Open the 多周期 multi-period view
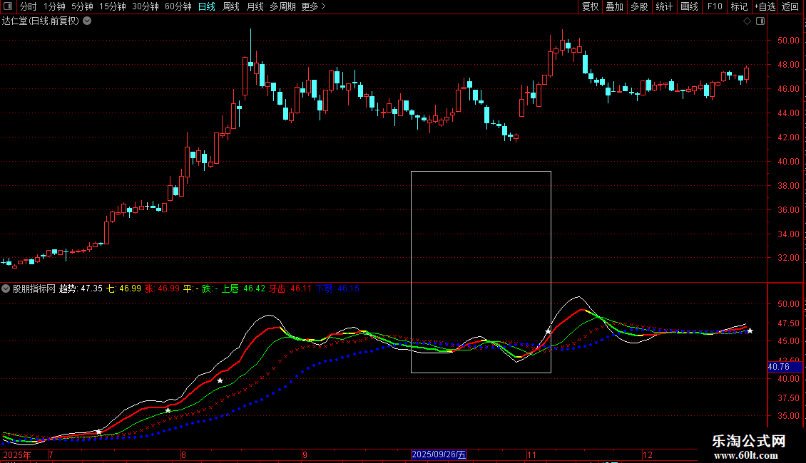The height and width of the screenshot is (463, 806). click(282, 6)
